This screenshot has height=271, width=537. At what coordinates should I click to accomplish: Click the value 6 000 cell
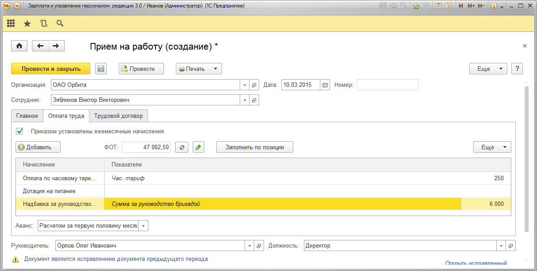pos(486,204)
